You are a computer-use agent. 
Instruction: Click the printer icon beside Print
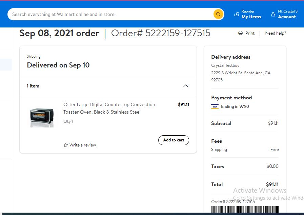(240, 33)
